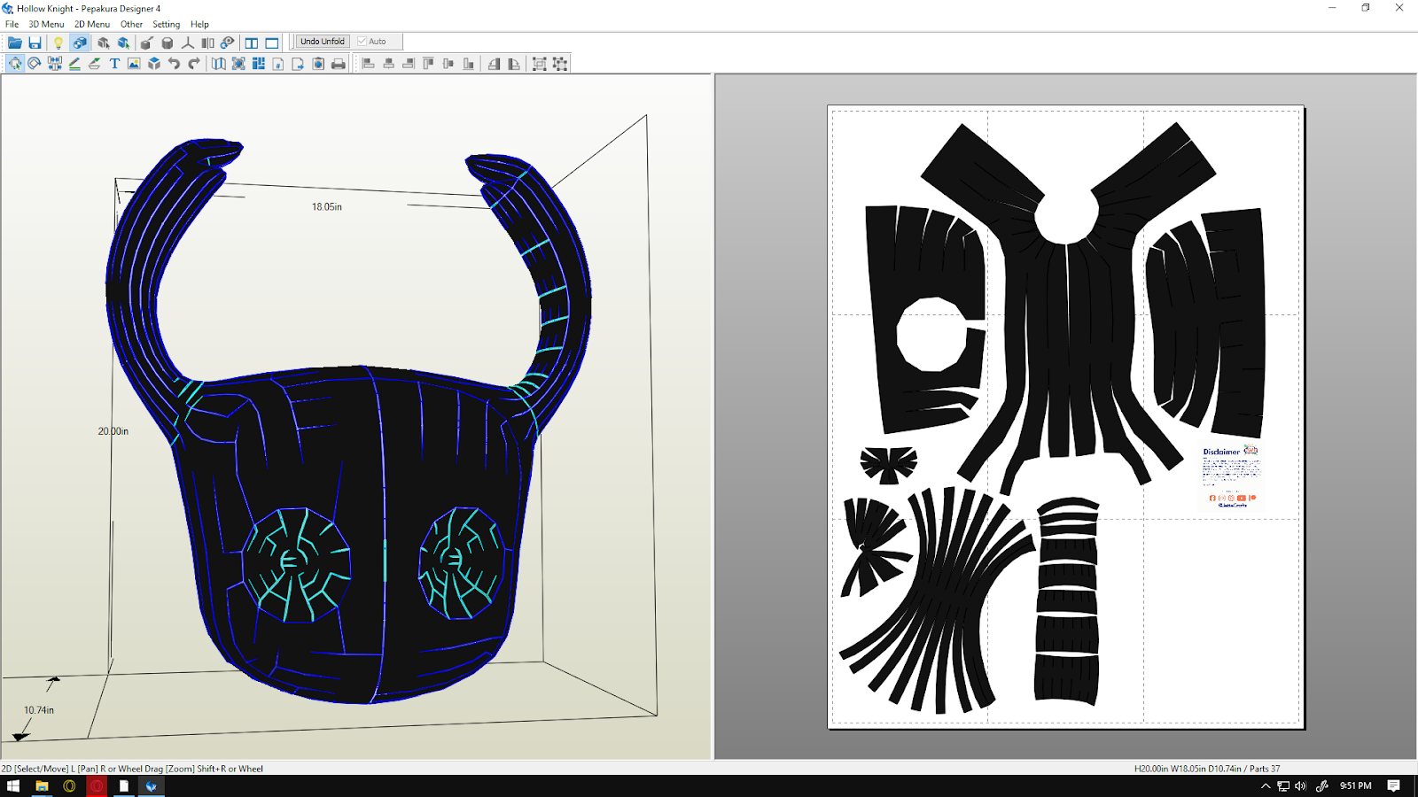Align selected parts to the bottom
Image resolution: width=1418 pixels, height=797 pixels.
(469, 64)
